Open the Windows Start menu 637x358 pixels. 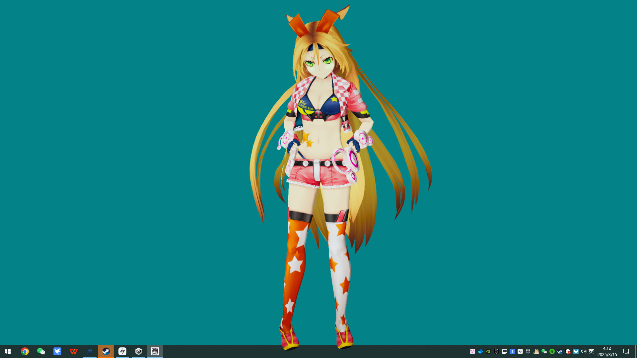8,351
